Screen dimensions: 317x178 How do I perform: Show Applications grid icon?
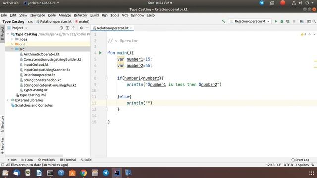312,173
